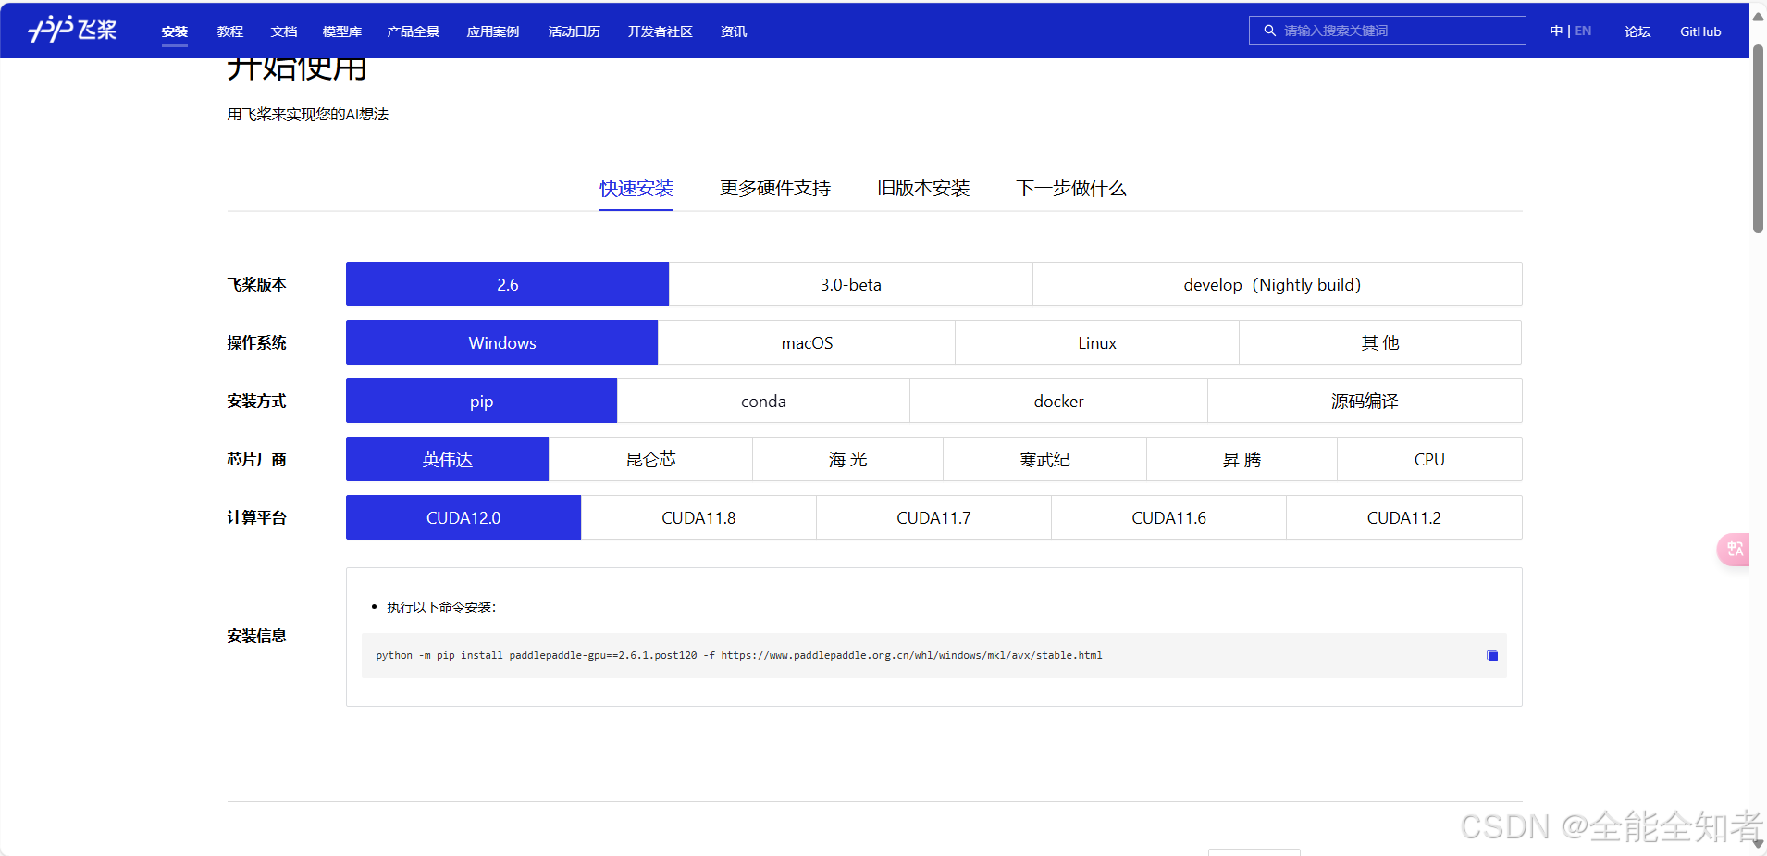Switch to 旧版本安装 tab
The height and width of the screenshot is (856, 1767).
pyautogui.click(x=923, y=188)
